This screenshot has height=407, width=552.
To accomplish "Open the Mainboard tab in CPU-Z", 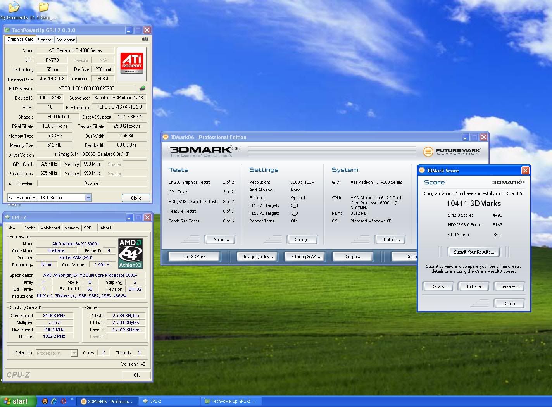I will [50, 228].
